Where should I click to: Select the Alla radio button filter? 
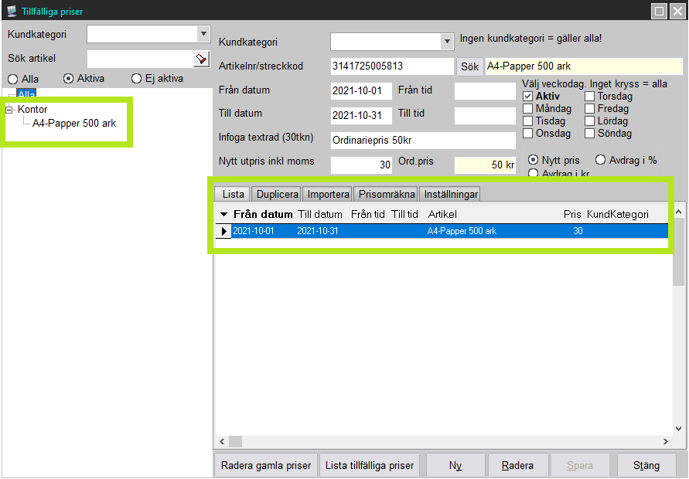tap(13, 79)
